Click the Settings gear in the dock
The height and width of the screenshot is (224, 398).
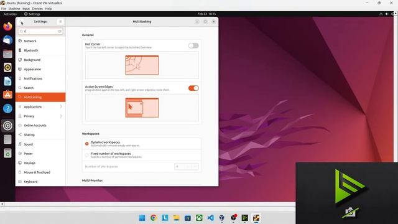tap(7, 126)
